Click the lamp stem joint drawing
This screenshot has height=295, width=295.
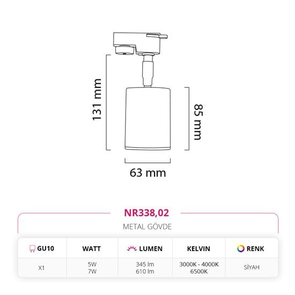[x=148, y=71]
